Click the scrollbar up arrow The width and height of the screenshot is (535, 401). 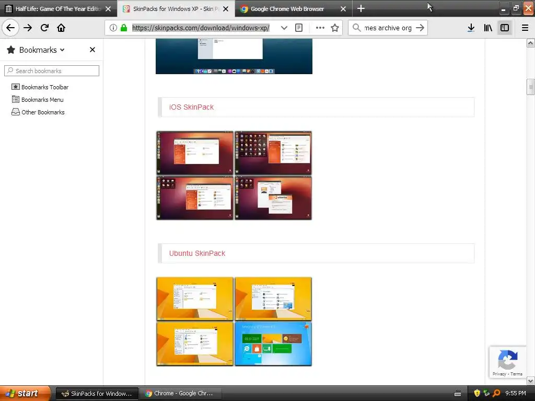tap(530, 43)
